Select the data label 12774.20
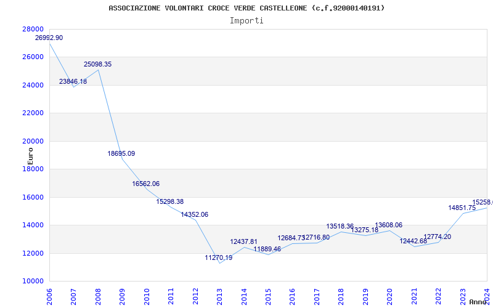 pyautogui.click(x=438, y=237)
